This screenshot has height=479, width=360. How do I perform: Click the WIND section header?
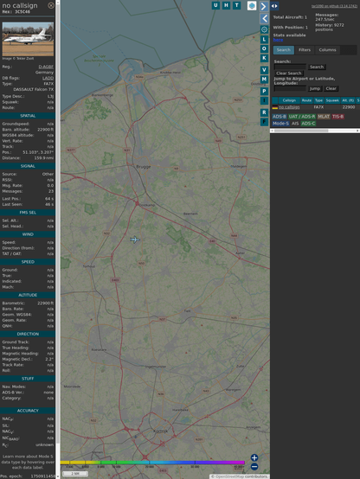coord(28,234)
